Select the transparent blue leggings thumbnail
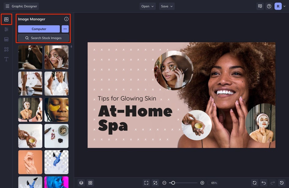 coord(56,162)
